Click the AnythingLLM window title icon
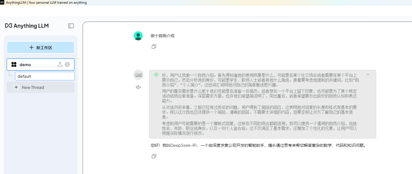 pyautogui.click(x=2, y=3)
